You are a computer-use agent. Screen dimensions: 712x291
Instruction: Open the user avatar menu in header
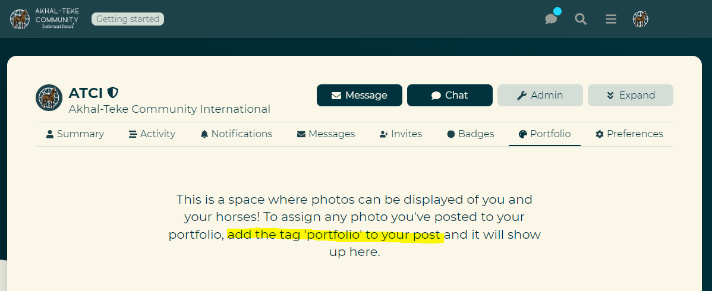(x=640, y=19)
